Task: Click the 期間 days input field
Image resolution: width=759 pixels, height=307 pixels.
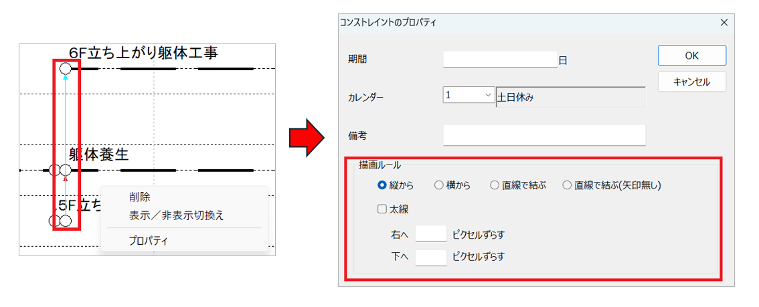Action: tap(500, 60)
